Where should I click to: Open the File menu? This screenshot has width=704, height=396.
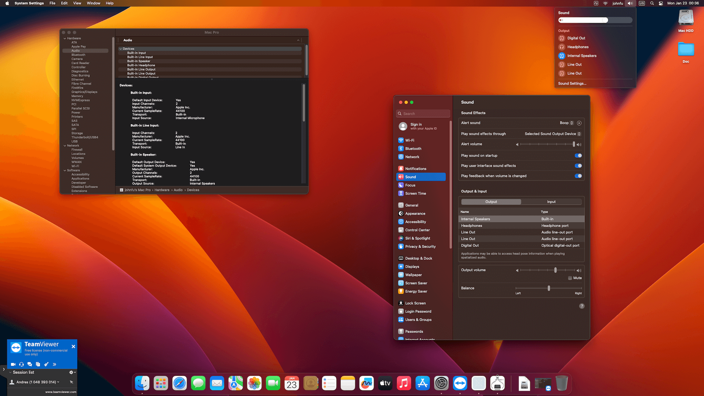(x=52, y=3)
